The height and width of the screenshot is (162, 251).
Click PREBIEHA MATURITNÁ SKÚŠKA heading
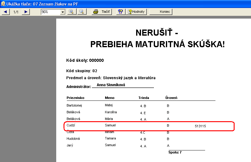tap(157, 44)
